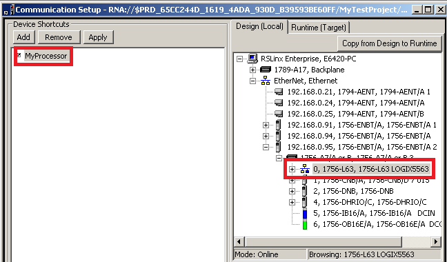
Task: Click the EtherNet network icon
Action: tap(266, 81)
